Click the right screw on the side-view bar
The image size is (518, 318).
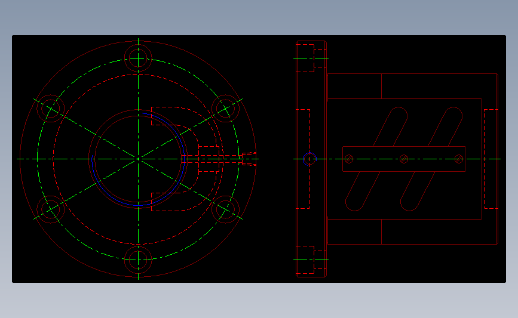point(459,159)
